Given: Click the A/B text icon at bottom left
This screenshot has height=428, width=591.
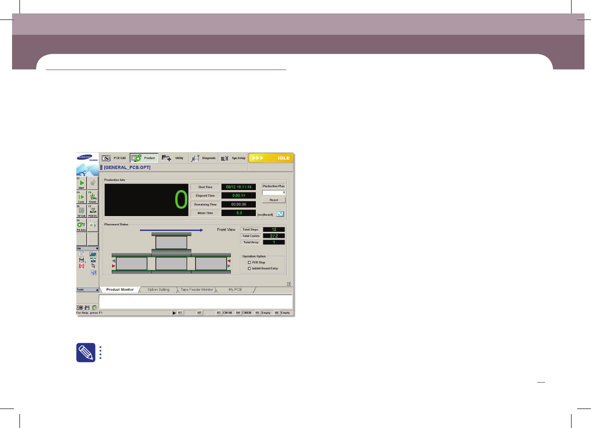Looking at the screenshot, I should [79, 307].
